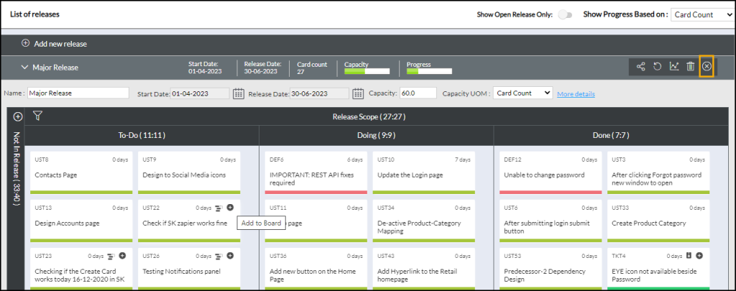Click download-style icon on TKT4 card
The image size is (736, 291).
point(689,255)
